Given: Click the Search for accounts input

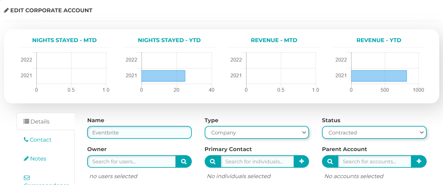Looking at the screenshot, I should pos(374,161).
